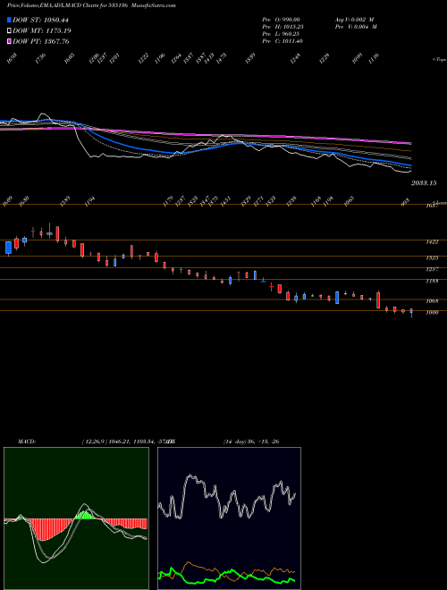Click inside the green MACD histogram panel
Viewport: 447px width, 590px height.
point(76,518)
